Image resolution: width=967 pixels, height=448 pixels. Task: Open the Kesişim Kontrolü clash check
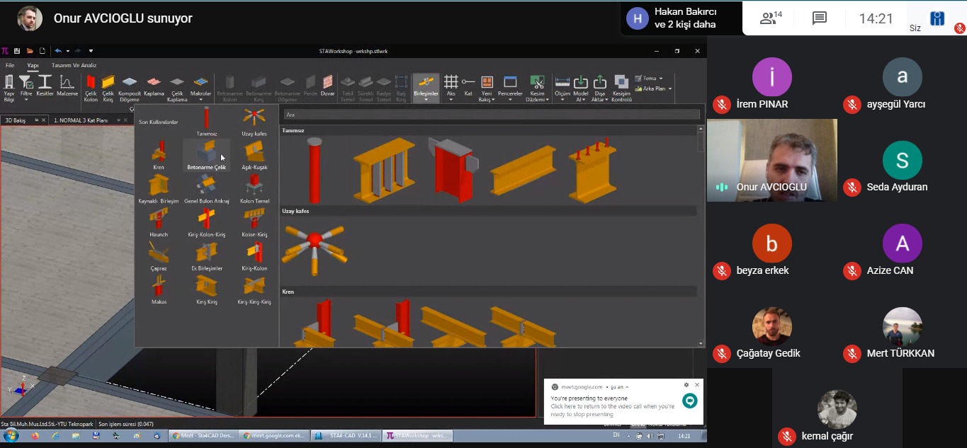[x=621, y=88]
